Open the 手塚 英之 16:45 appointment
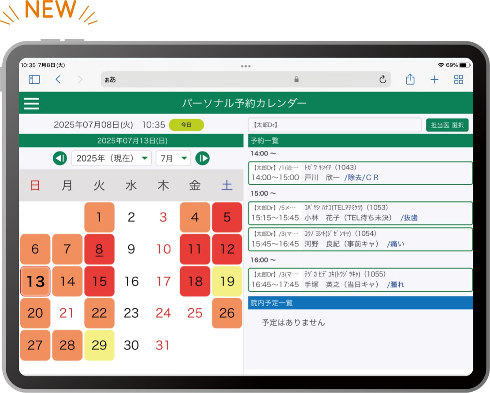The width and height of the screenshot is (490, 393). tap(360, 280)
